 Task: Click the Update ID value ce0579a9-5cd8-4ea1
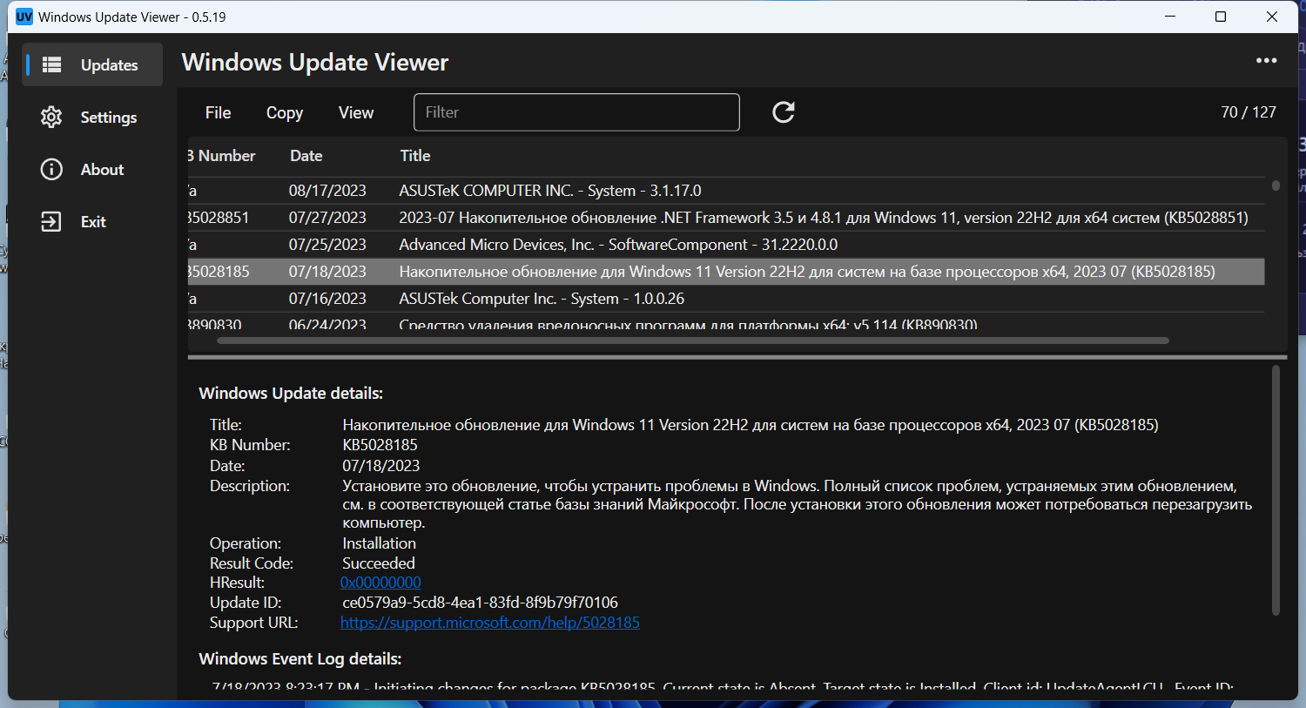481,603
